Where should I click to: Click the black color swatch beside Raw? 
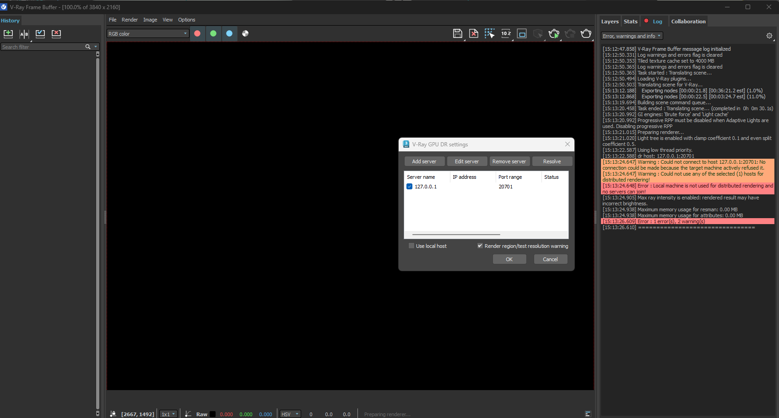tap(213, 414)
